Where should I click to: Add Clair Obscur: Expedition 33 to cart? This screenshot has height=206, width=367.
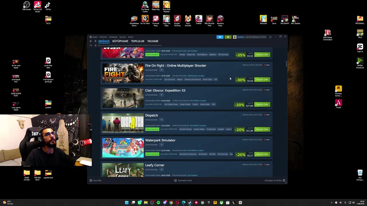[x=262, y=104]
